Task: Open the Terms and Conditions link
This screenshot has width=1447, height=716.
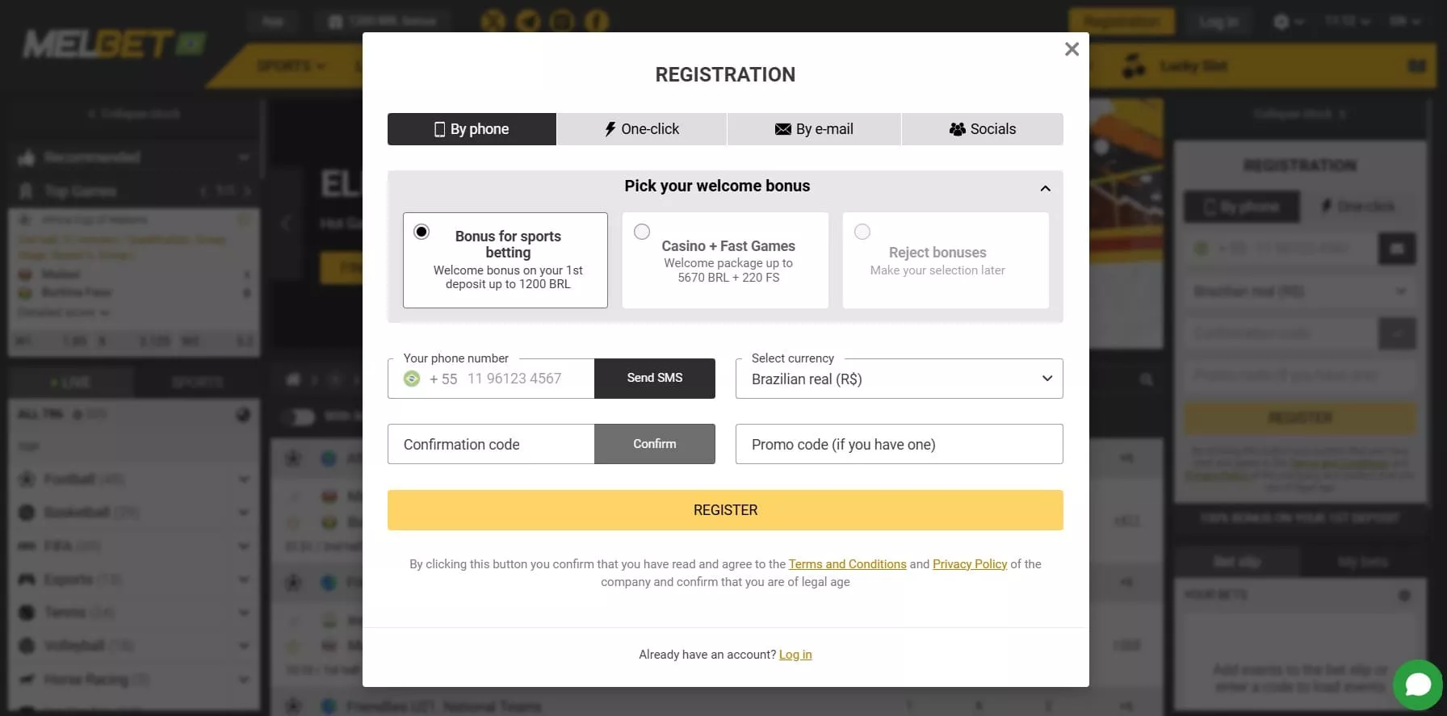Action: pyautogui.click(x=847, y=564)
